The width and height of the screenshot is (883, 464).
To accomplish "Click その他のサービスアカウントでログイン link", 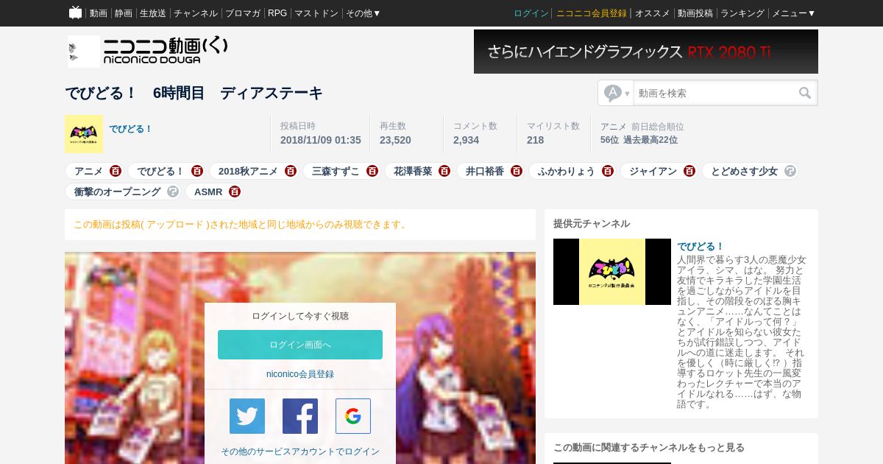I will click(x=300, y=451).
